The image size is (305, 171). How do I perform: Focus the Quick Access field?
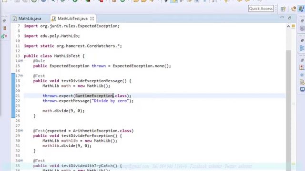[261, 9]
